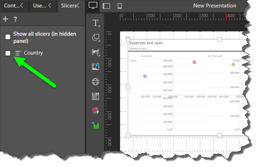Image resolution: width=258 pixels, height=167 pixels.
Task: Click the add bar chart icon
Action: 96,125
